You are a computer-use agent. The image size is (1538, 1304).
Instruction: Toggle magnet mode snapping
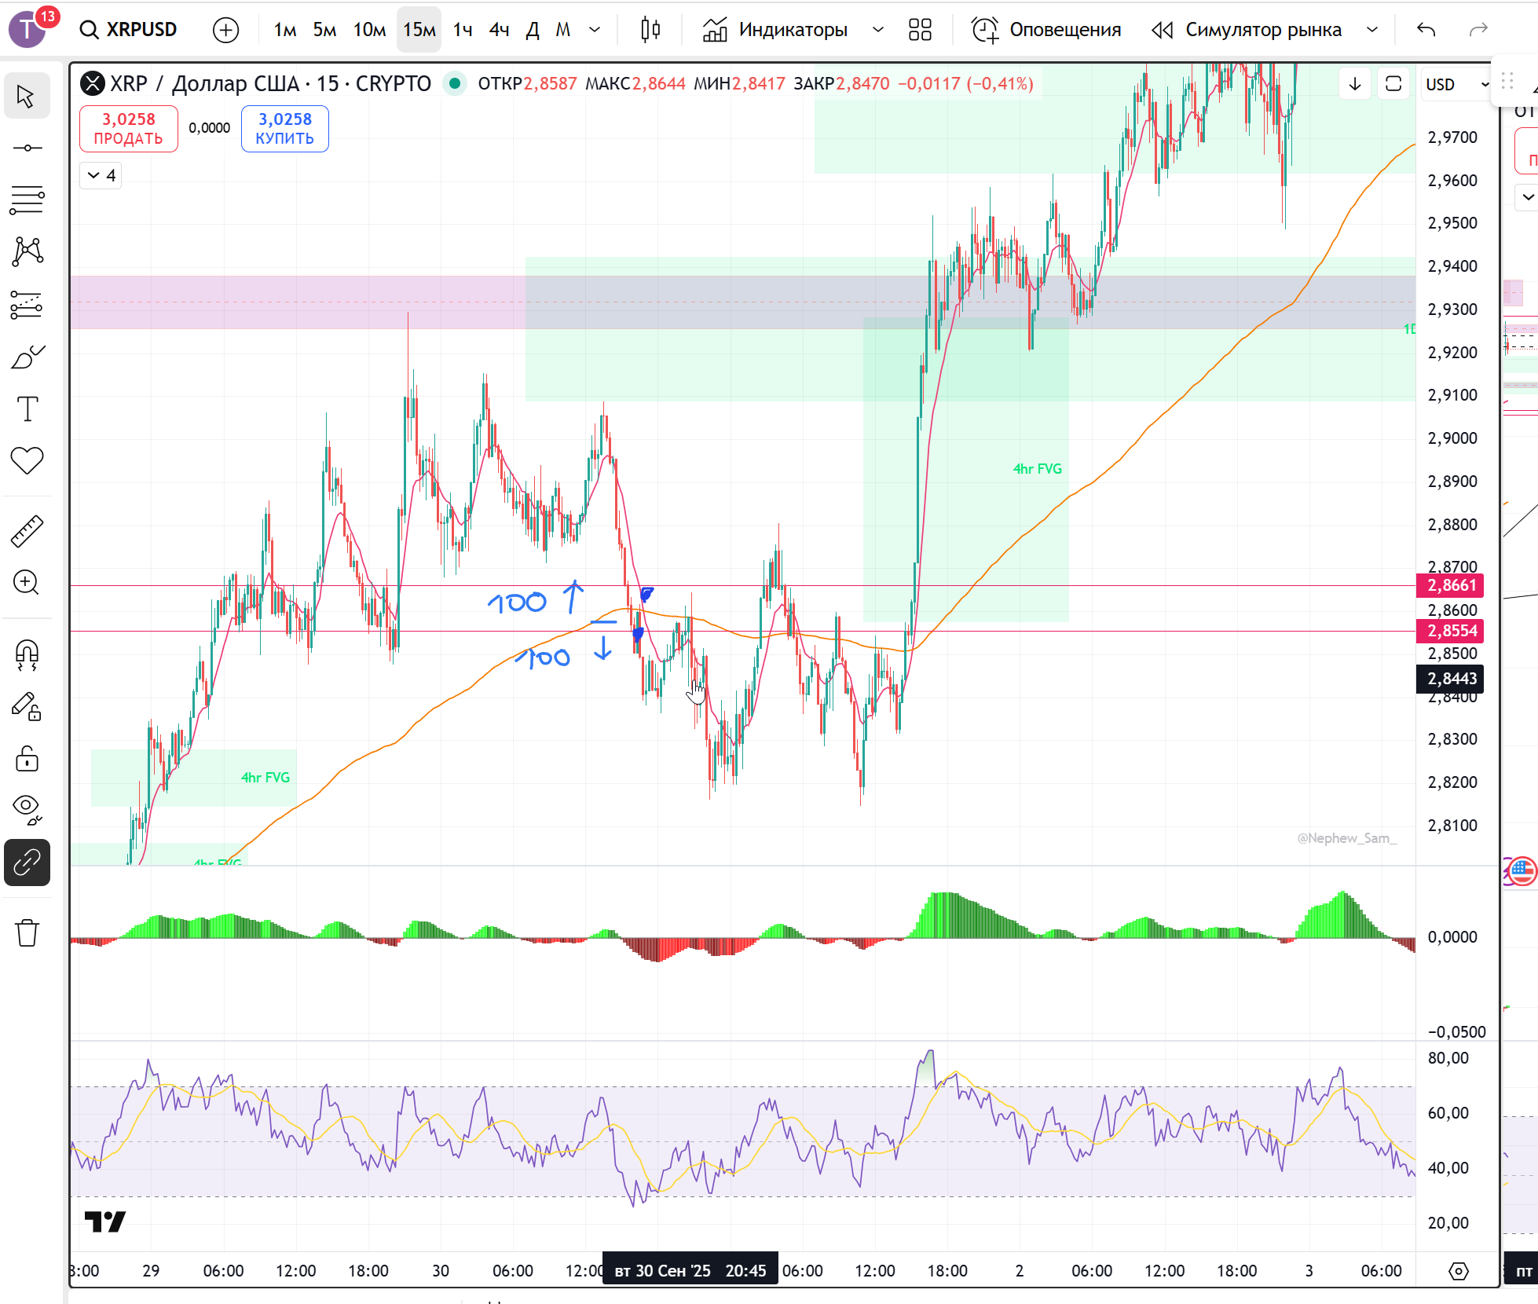[27, 654]
